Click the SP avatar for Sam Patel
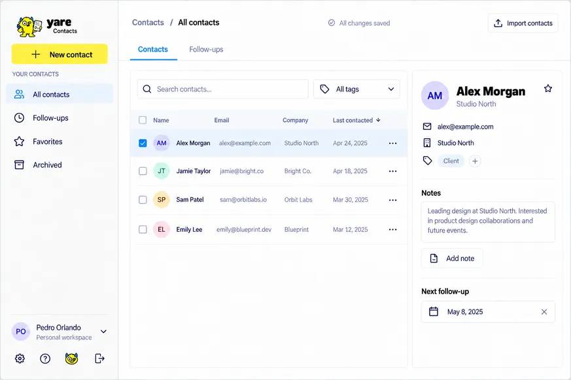This screenshot has width=571, height=380. pos(162,200)
